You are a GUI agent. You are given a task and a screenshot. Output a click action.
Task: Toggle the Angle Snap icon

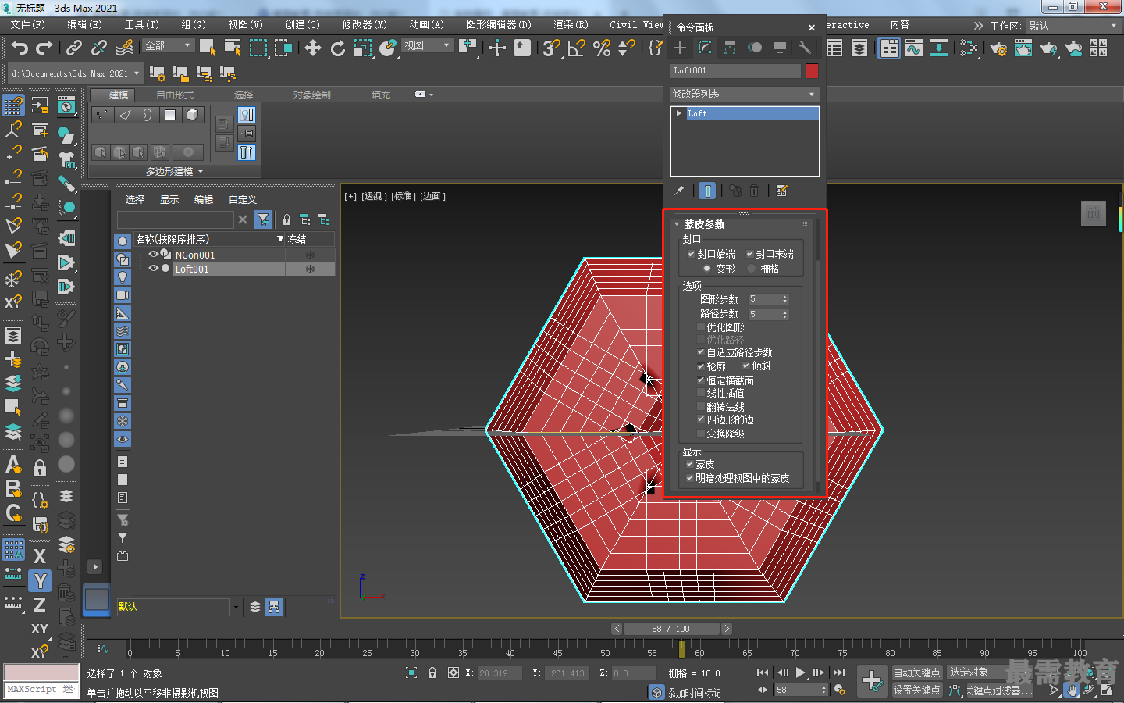(577, 48)
